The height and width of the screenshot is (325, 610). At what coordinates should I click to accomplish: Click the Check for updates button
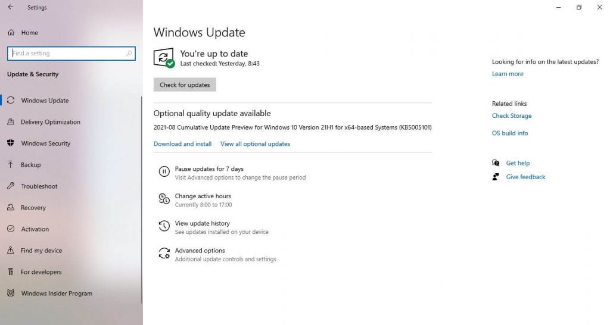pos(185,85)
